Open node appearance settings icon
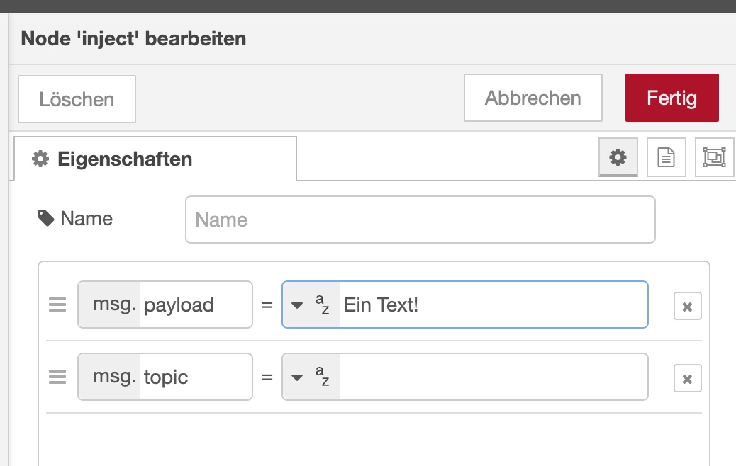This screenshot has height=466, width=736. point(713,157)
